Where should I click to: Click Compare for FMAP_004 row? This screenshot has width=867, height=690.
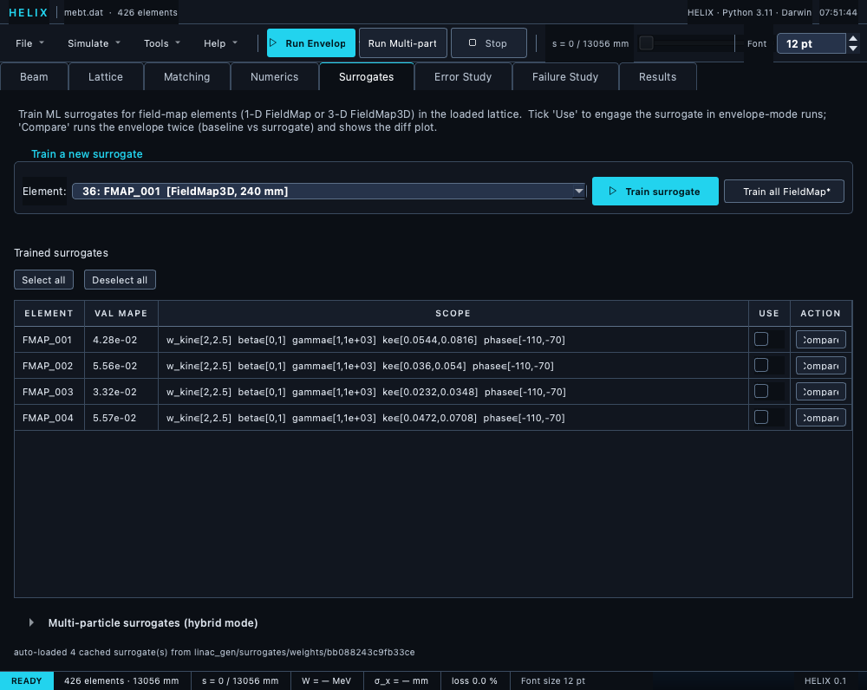[820, 418]
